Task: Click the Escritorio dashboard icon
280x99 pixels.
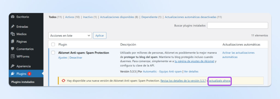Action: [13, 17]
